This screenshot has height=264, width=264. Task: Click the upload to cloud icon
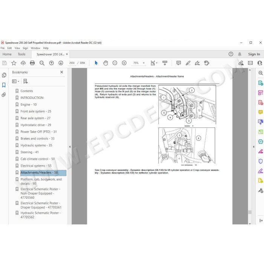[x=23, y=63]
